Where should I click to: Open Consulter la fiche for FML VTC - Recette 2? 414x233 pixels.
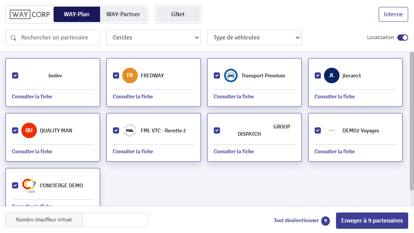[x=133, y=152]
